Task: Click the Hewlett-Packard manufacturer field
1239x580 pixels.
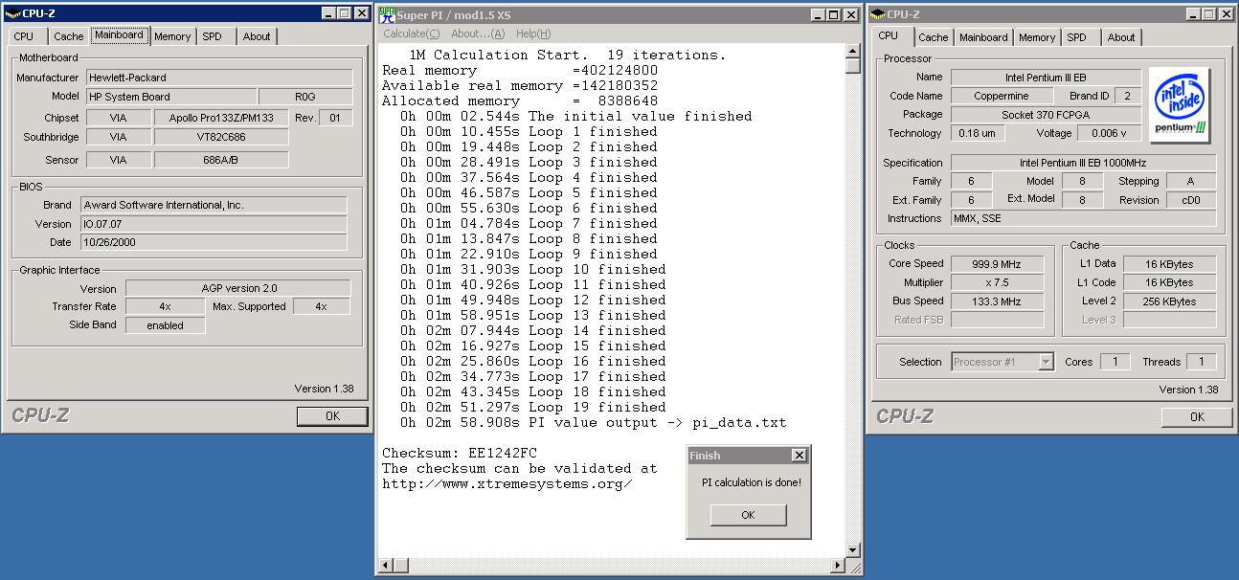Action: pos(219,78)
